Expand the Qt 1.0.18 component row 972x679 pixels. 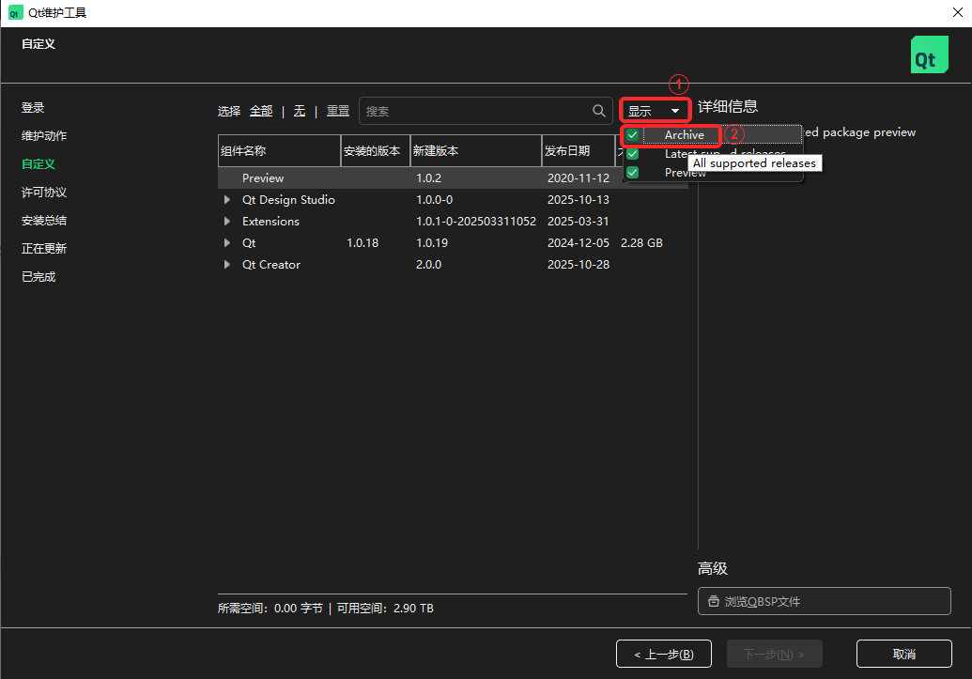(227, 243)
